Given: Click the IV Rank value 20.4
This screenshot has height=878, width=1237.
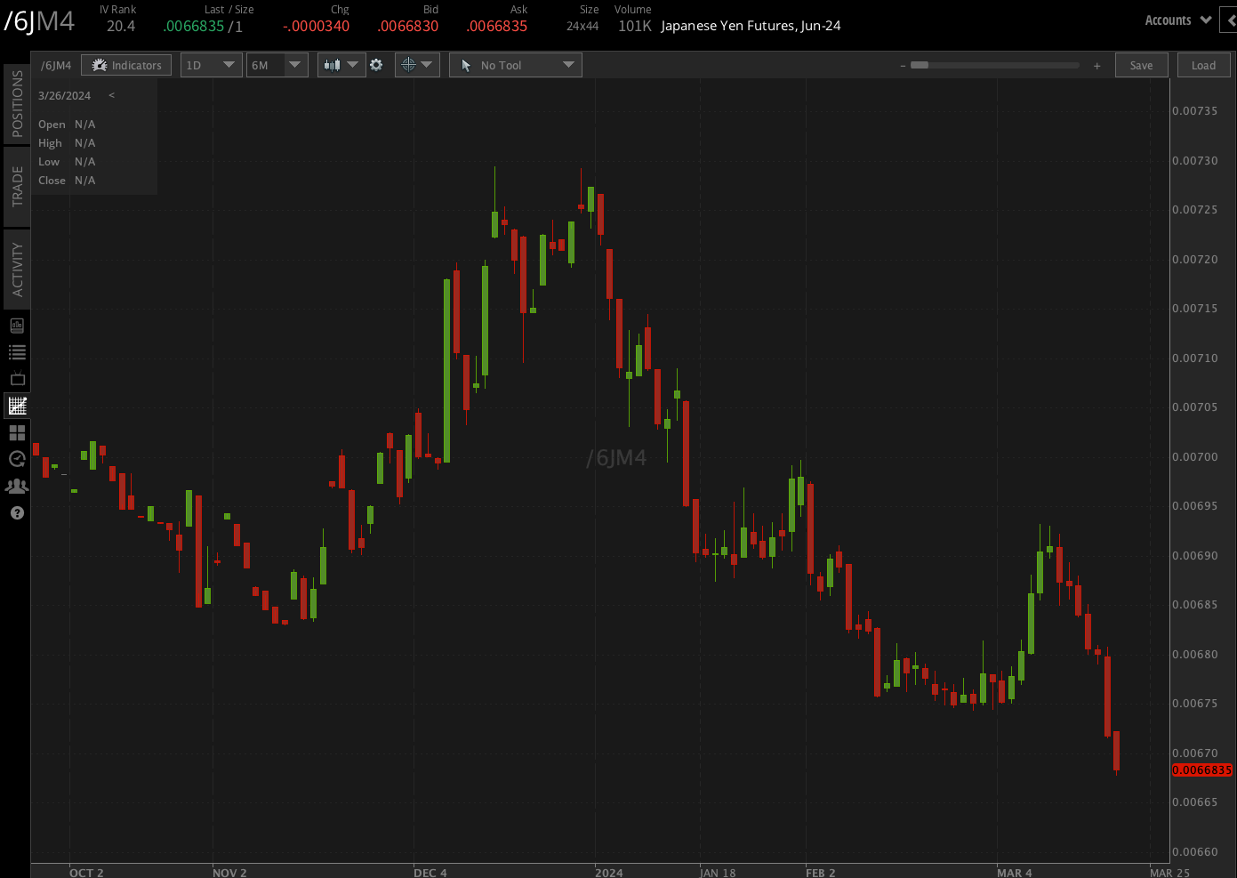Looking at the screenshot, I should 121,27.
